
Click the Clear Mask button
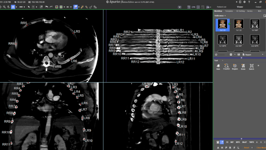[x=261, y=148]
